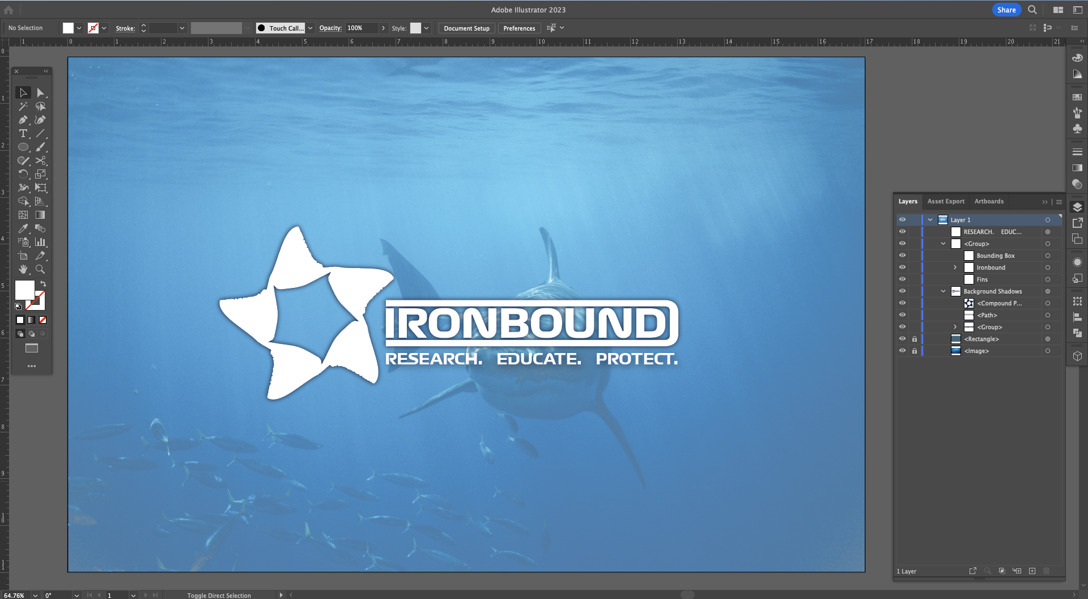Hide Layer 1 with its eye icon

[x=902, y=220]
